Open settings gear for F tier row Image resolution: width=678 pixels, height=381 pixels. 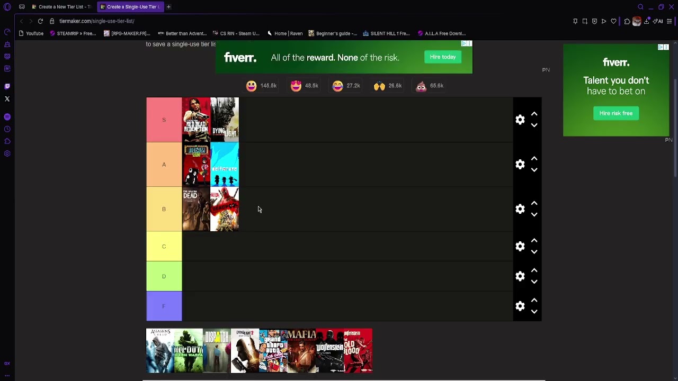pyautogui.click(x=520, y=306)
